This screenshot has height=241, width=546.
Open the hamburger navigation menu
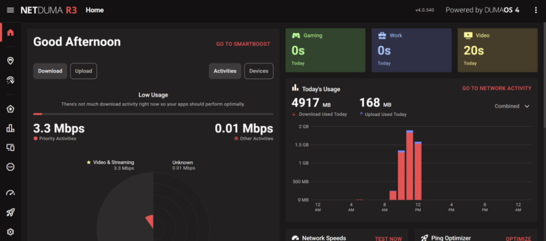[10, 10]
